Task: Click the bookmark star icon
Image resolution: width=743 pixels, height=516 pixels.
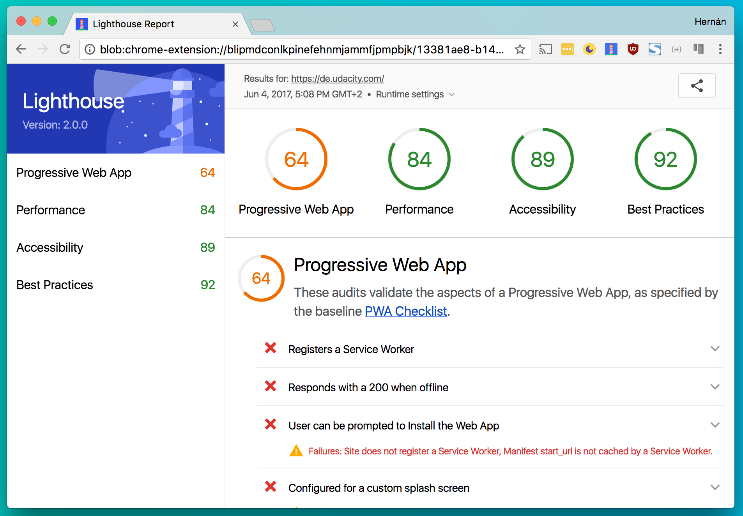Action: click(x=520, y=49)
